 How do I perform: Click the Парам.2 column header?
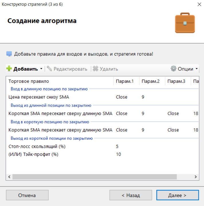(x=152, y=81)
